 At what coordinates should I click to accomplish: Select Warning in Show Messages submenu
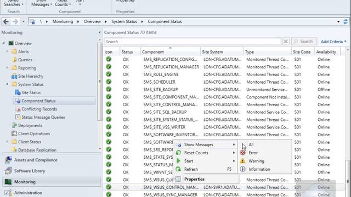pos(265,161)
